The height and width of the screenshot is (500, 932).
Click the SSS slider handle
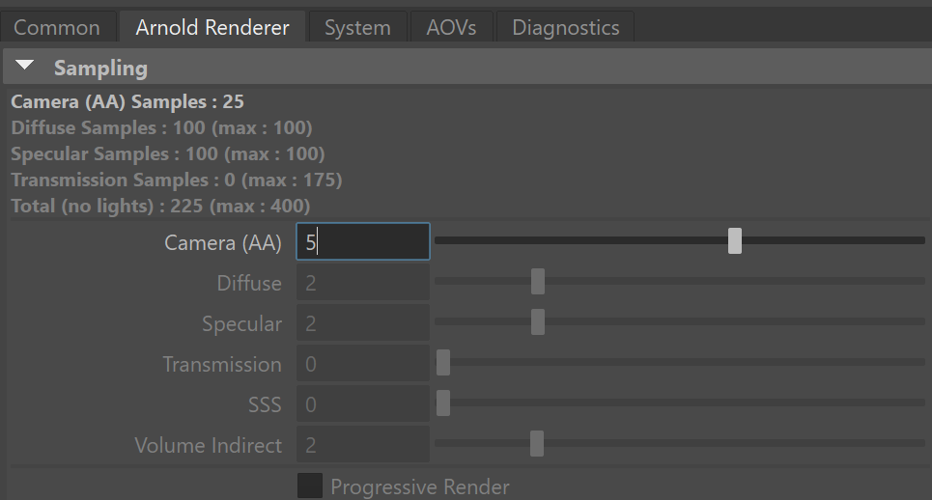coord(443,403)
